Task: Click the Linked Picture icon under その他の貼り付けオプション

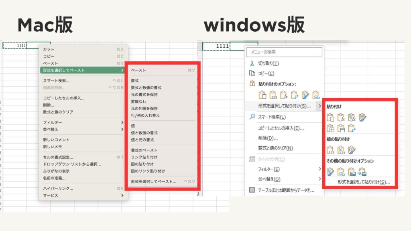Action: [x=362, y=172]
